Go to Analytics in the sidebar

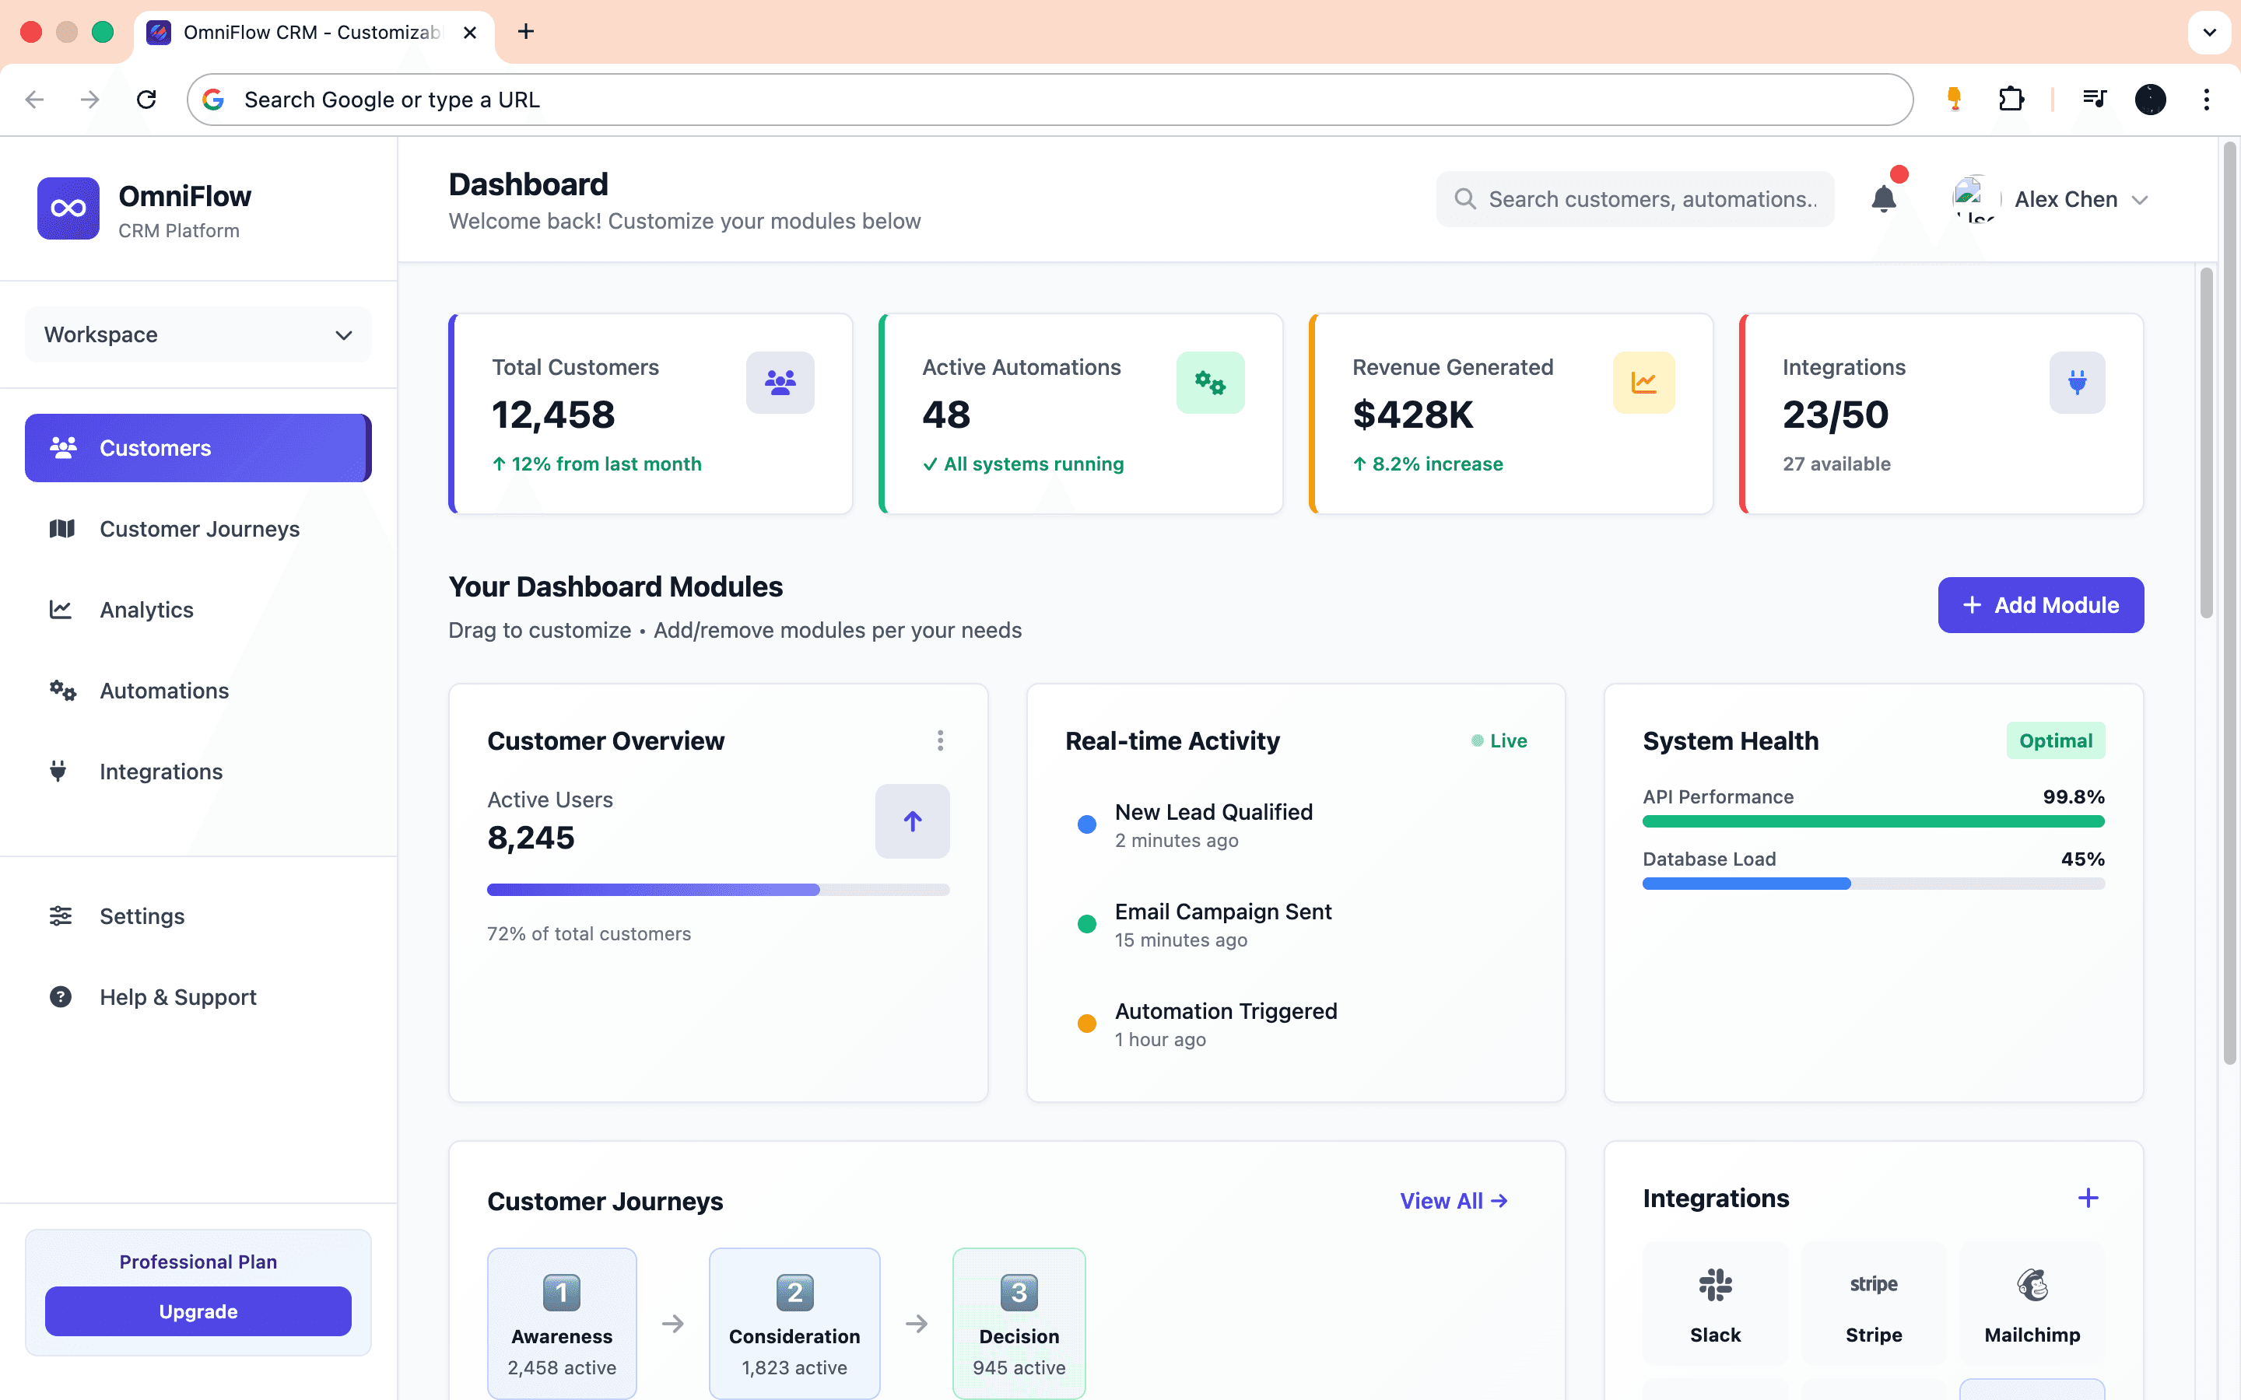point(146,609)
